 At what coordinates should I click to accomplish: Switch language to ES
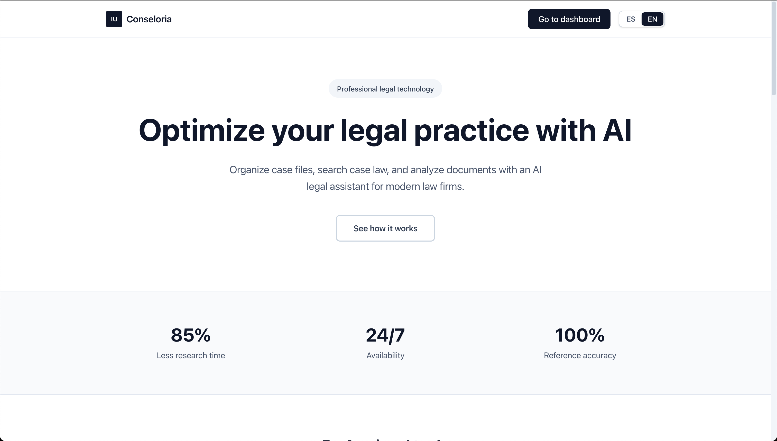631,19
